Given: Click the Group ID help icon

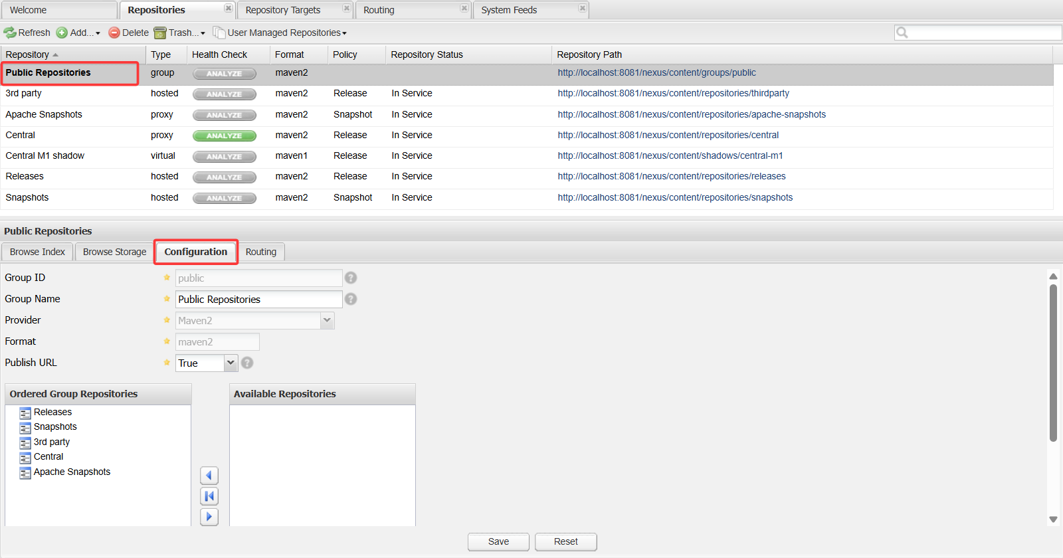Looking at the screenshot, I should 351,278.
